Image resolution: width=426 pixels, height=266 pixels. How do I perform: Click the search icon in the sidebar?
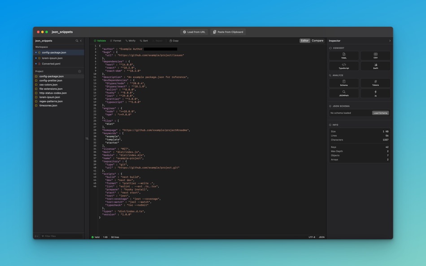coord(76,40)
